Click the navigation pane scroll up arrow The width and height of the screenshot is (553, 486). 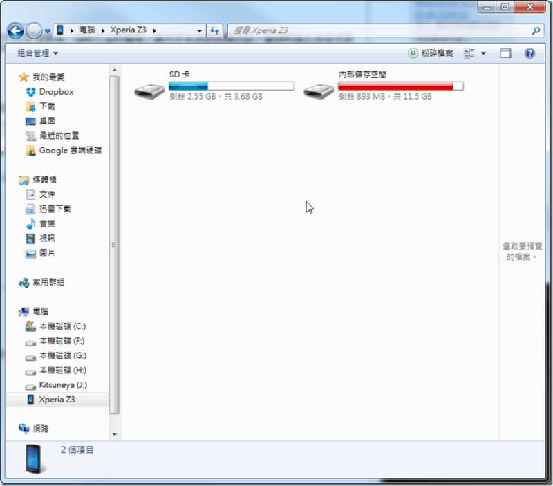pos(115,71)
